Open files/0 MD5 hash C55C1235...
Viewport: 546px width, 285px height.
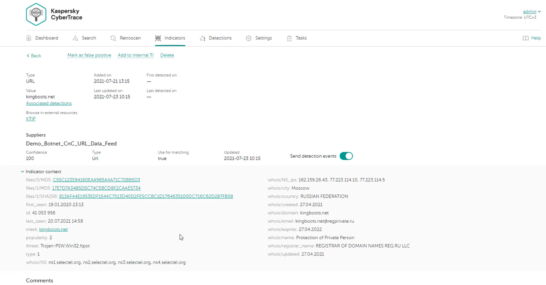(x=97, y=180)
